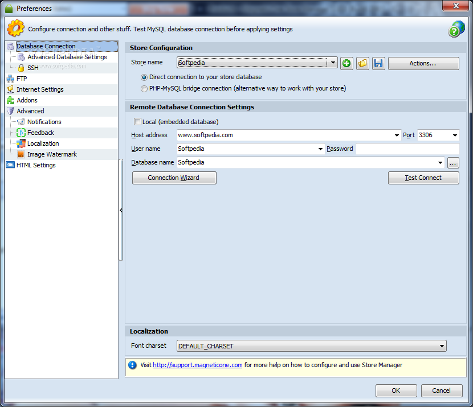This screenshot has height=407, width=473.
Task: Expand the User name dropdown arrow
Action: click(x=320, y=149)
